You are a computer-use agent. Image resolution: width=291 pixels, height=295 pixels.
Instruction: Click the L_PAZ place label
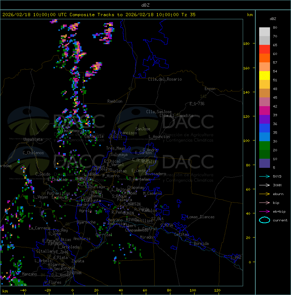[x=236, y=258]
